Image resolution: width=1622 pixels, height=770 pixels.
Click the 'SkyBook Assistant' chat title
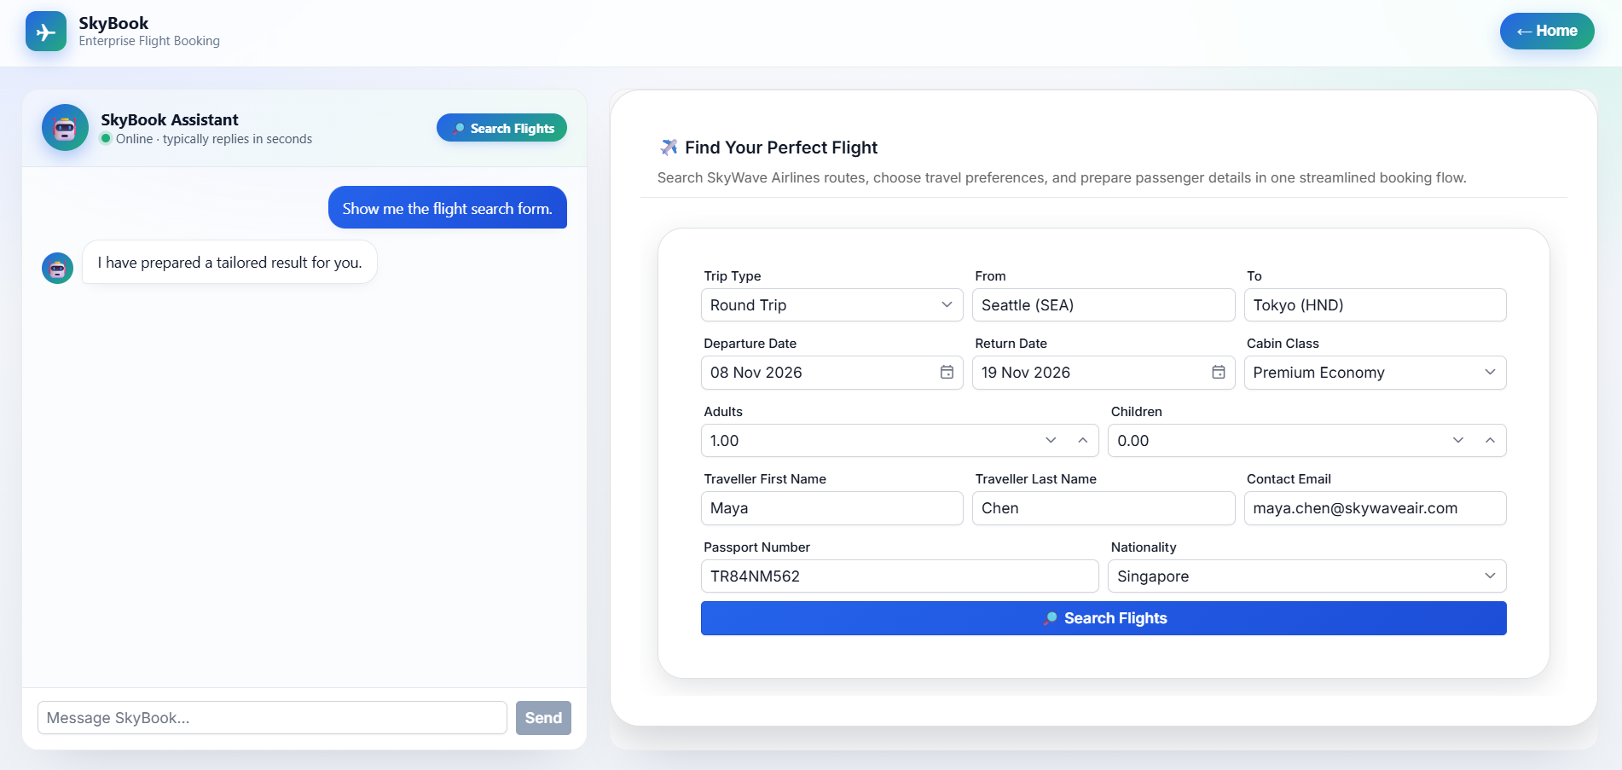pos(170,120)
